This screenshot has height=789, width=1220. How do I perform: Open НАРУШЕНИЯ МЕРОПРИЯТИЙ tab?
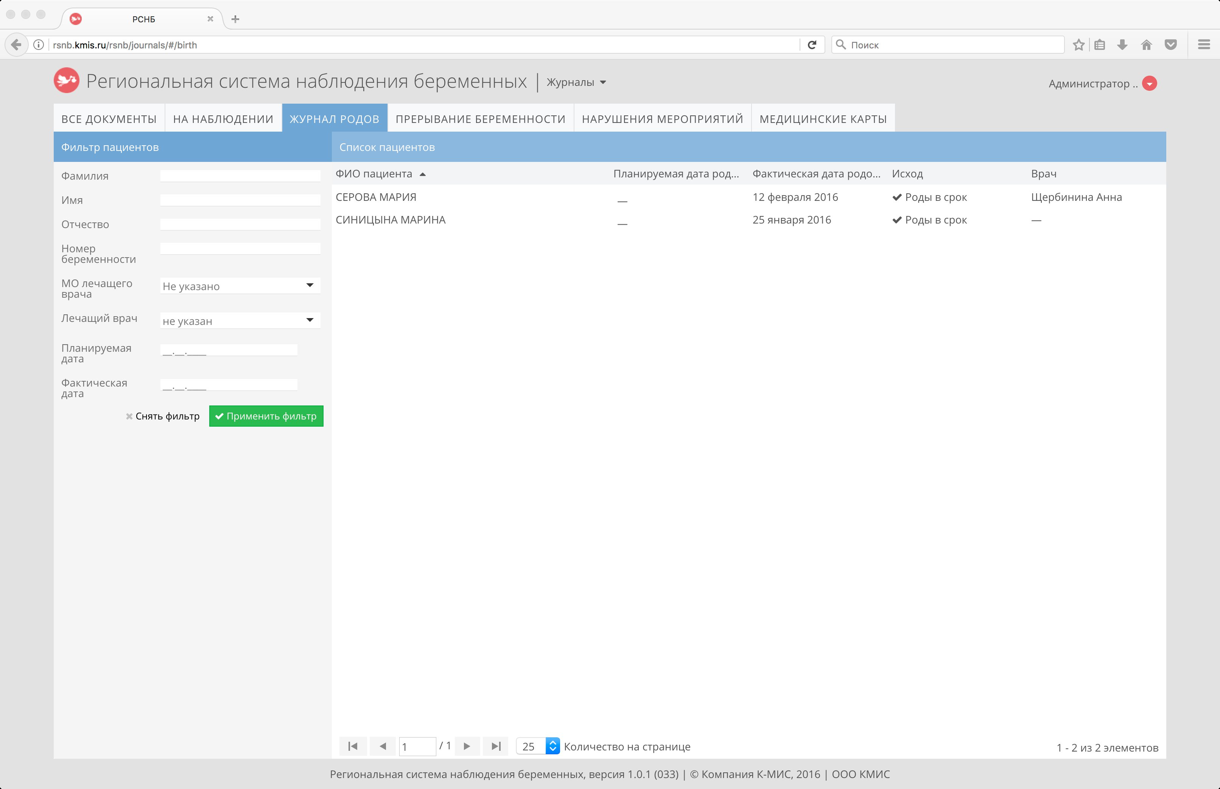(x=662, y=118)
